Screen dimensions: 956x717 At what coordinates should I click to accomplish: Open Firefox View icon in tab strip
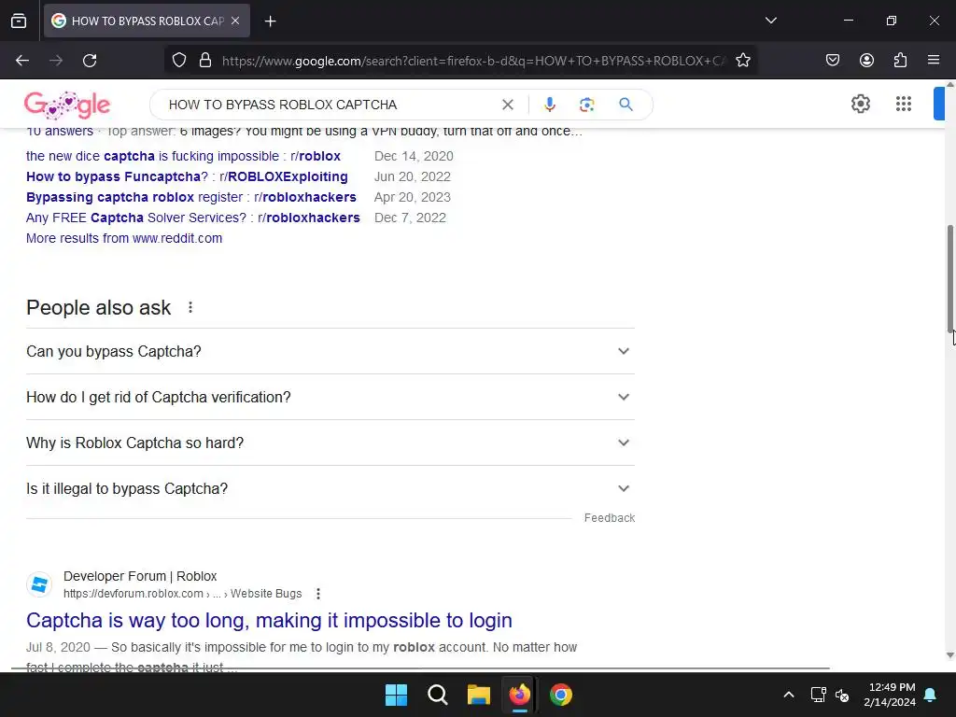pos(19,21)
